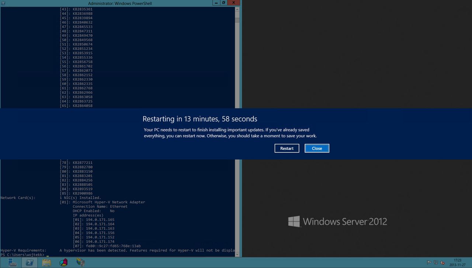Open the clock showing 17:23

(x=458, y=262)
